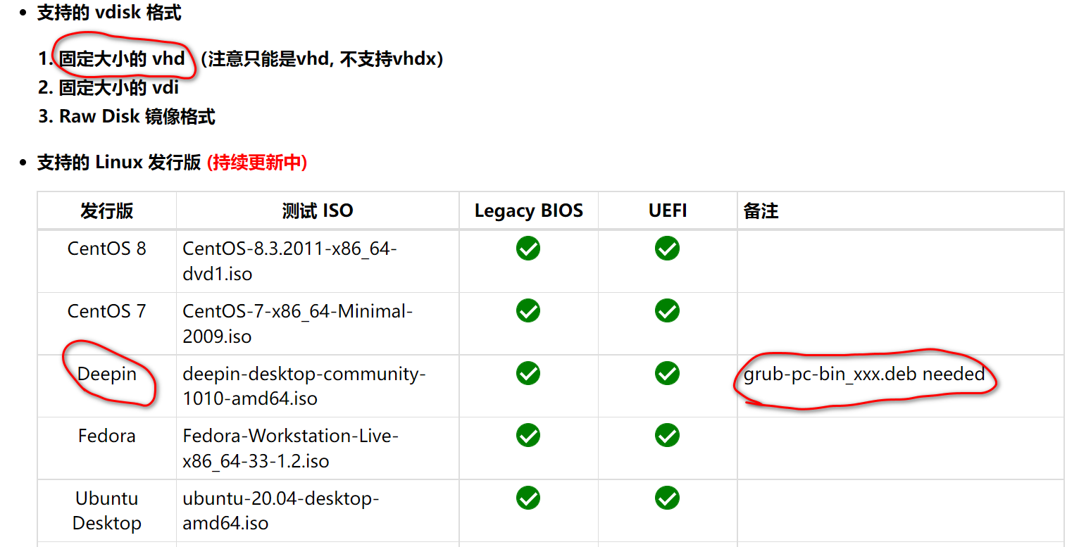Click the 'deepin-desktop-community-1010-amd64.iso' file name
The height and width of the screenshot is (547, 1067).
[x=304, y=386]
